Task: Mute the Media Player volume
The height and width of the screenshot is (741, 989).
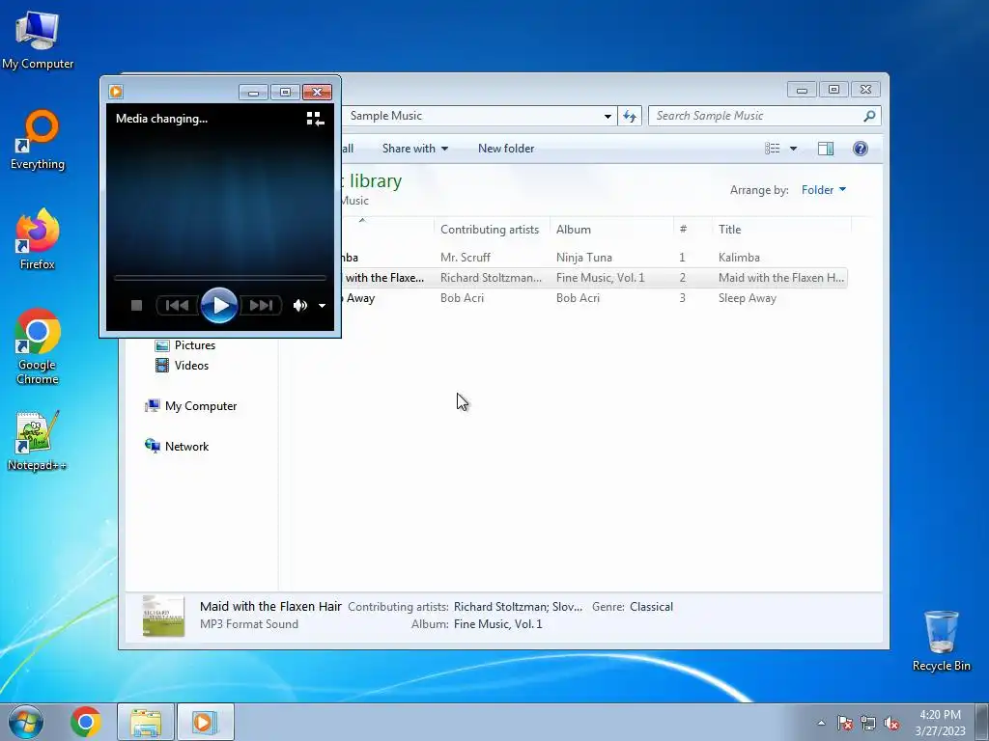Action: 299,306
